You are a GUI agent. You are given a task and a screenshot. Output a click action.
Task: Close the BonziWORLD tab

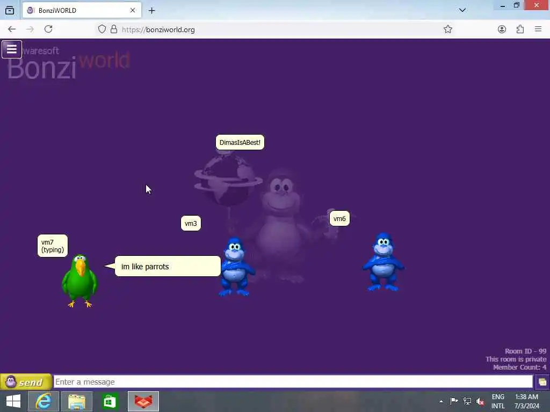pos(133,11)
